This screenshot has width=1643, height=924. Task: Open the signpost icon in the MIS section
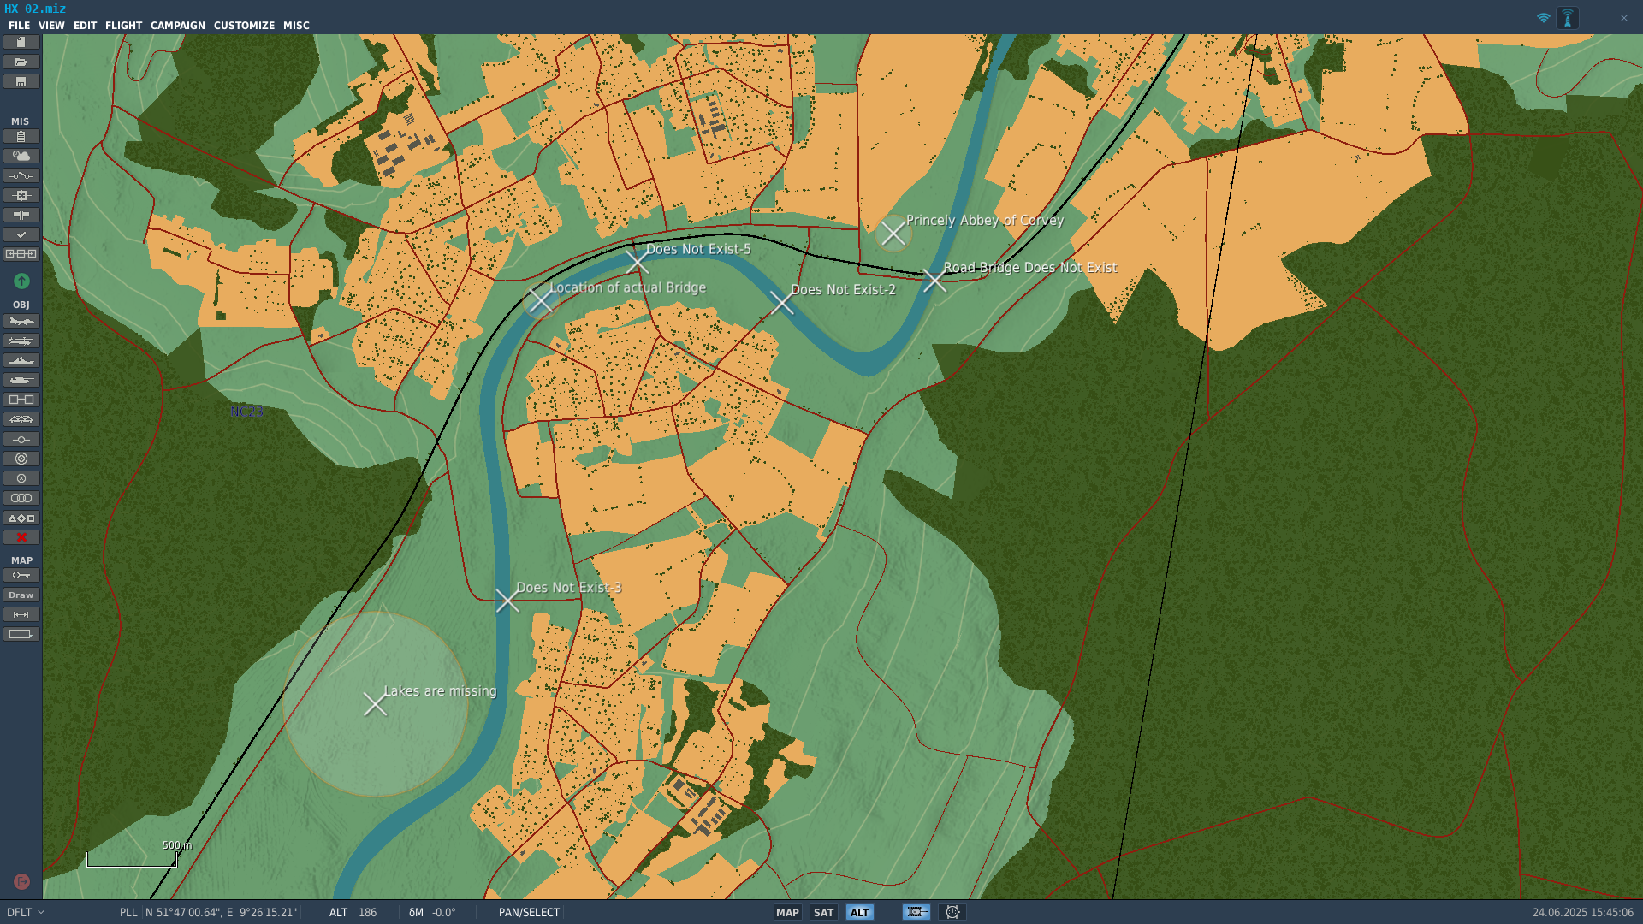[21, 215]
